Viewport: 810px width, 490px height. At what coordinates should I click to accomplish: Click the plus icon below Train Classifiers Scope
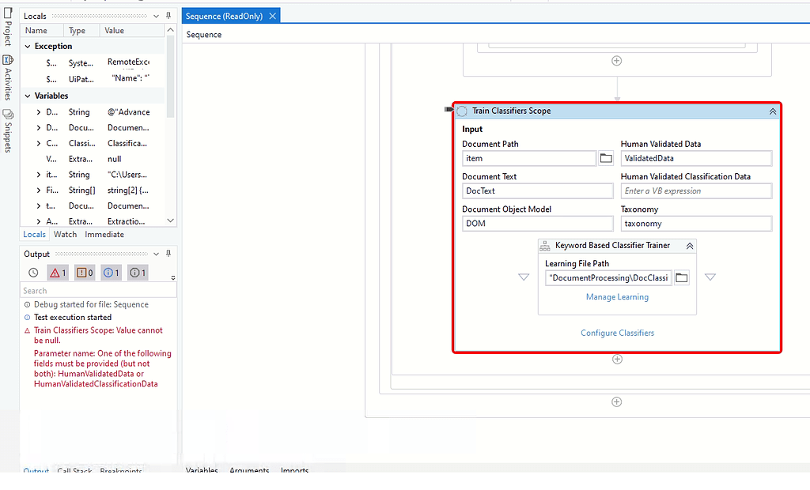617,359
